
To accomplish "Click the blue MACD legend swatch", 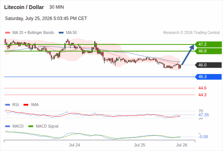I will [8, 126].
